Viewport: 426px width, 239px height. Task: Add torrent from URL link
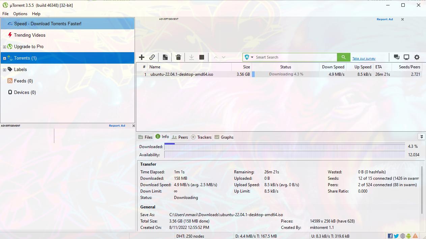(152, 57)
